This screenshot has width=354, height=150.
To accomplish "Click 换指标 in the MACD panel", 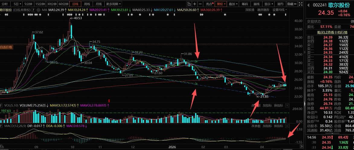I will click(x=278, y=126).
